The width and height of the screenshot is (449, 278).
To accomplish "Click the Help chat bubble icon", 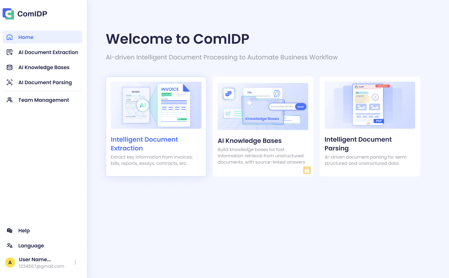I will pyautogui.click(x=10, y=231).
